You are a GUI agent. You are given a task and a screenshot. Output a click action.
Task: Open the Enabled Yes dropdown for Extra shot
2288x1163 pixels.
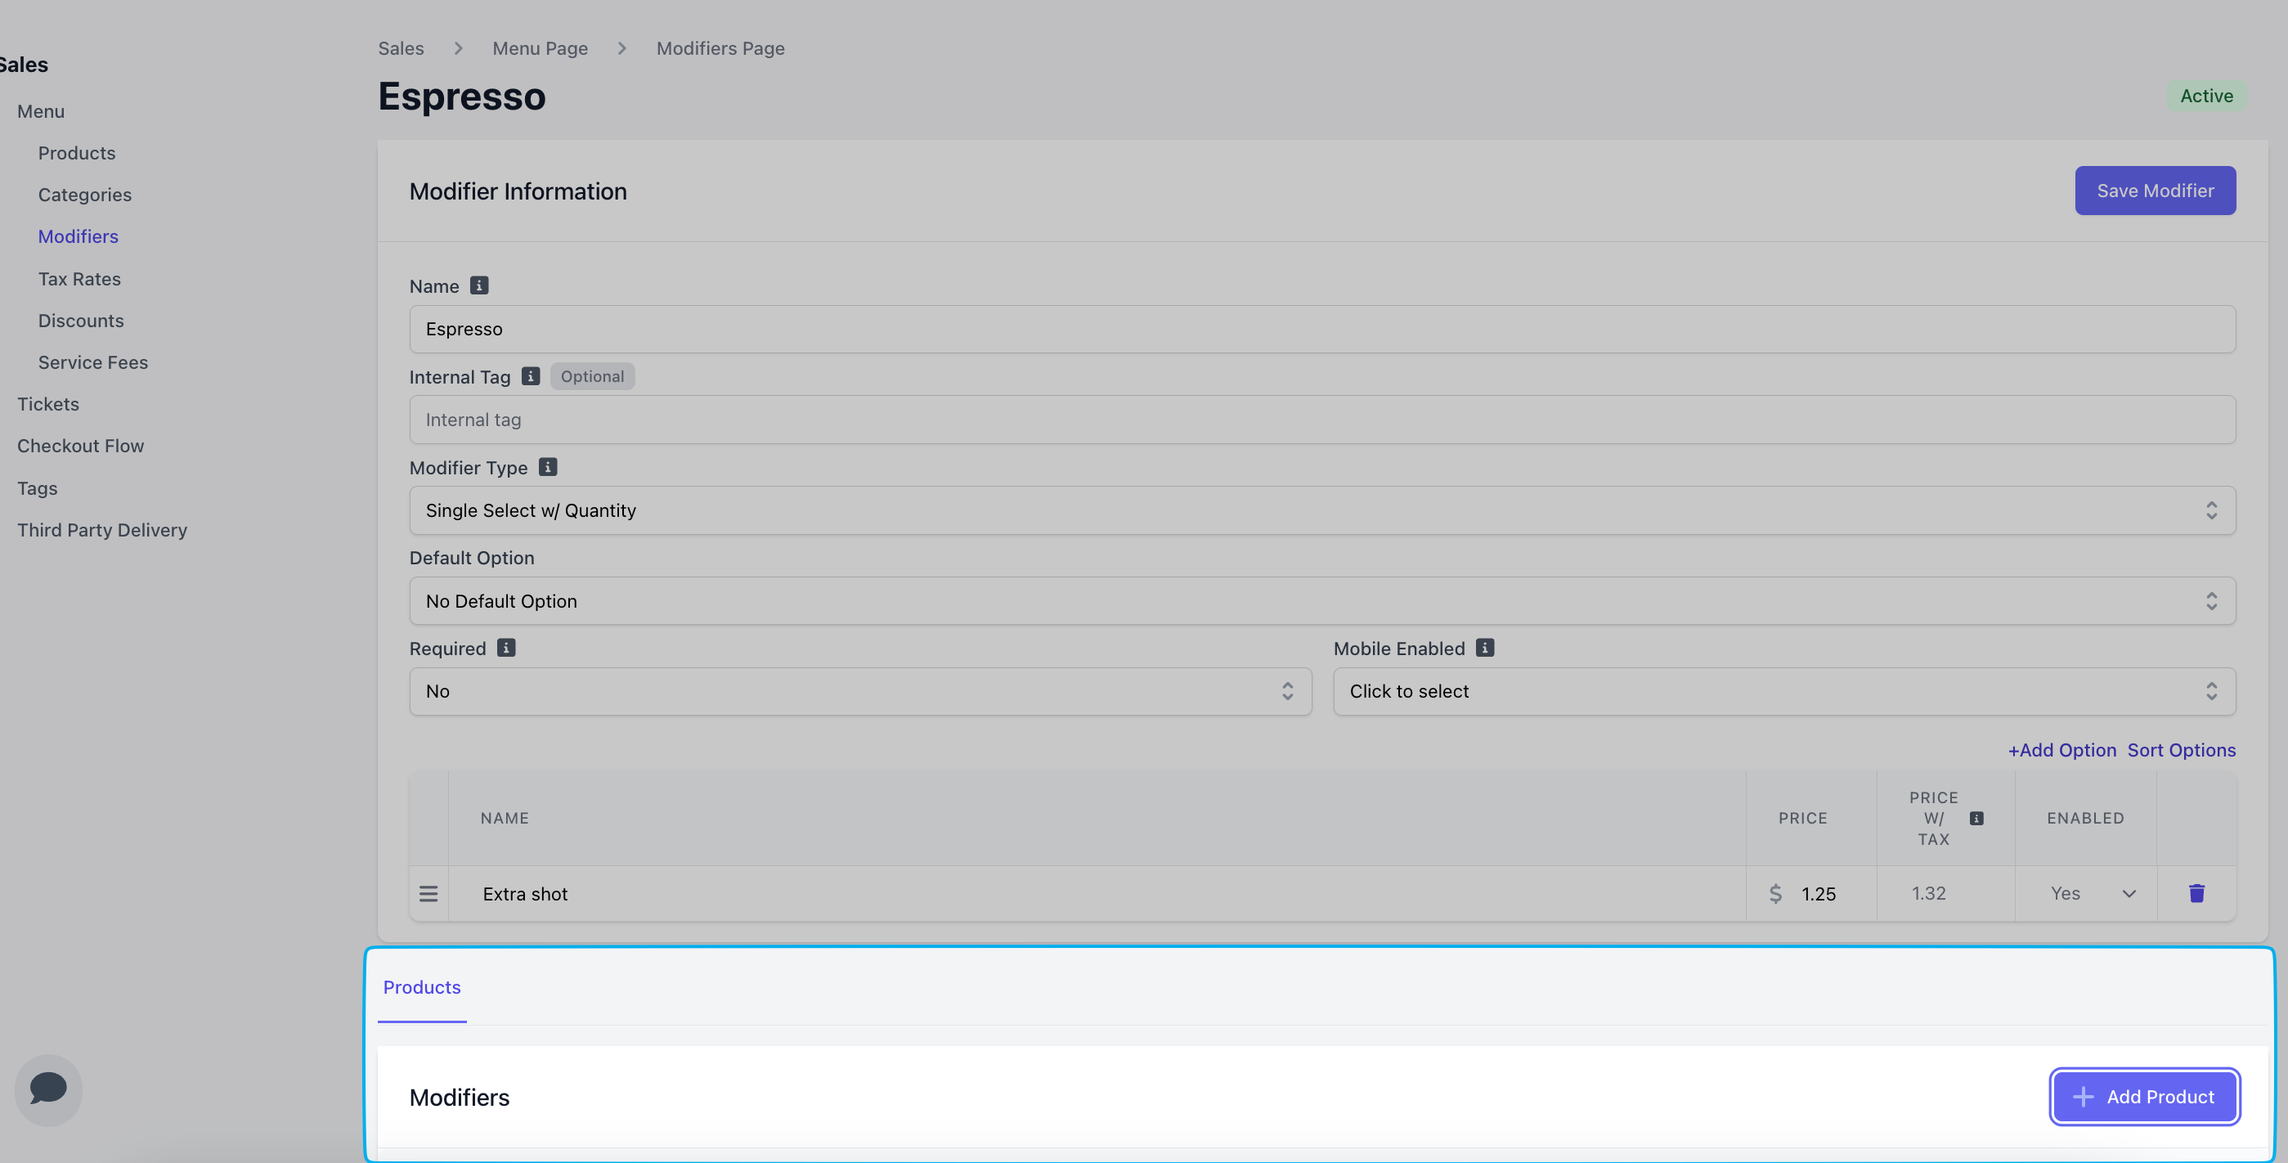pos(2092,894)
